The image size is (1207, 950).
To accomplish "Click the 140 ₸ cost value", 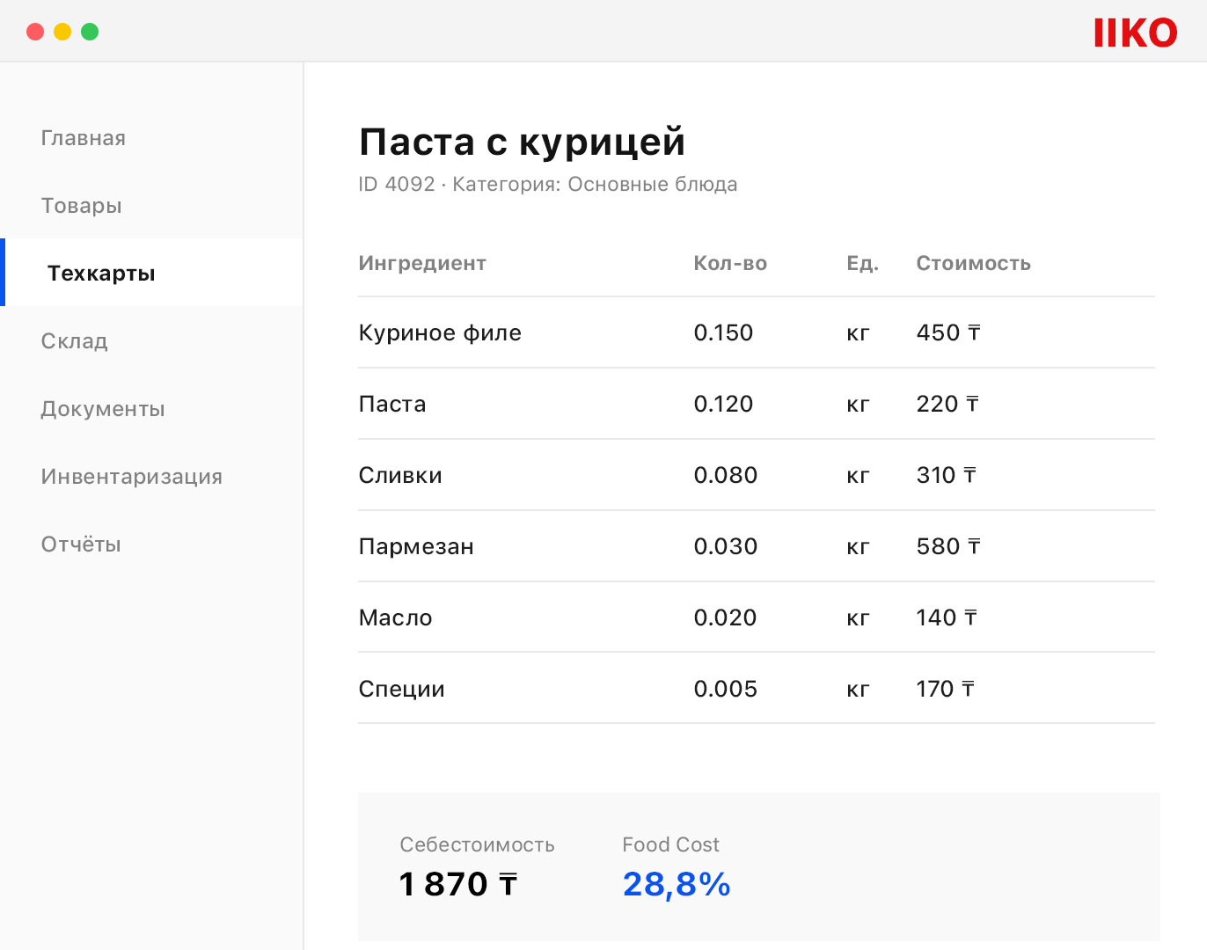I will [947, 617].
